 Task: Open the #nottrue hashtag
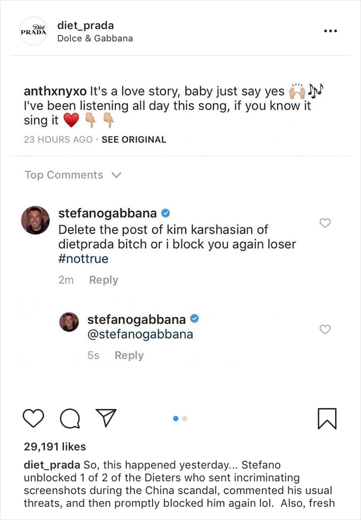(x=83, y=259)
